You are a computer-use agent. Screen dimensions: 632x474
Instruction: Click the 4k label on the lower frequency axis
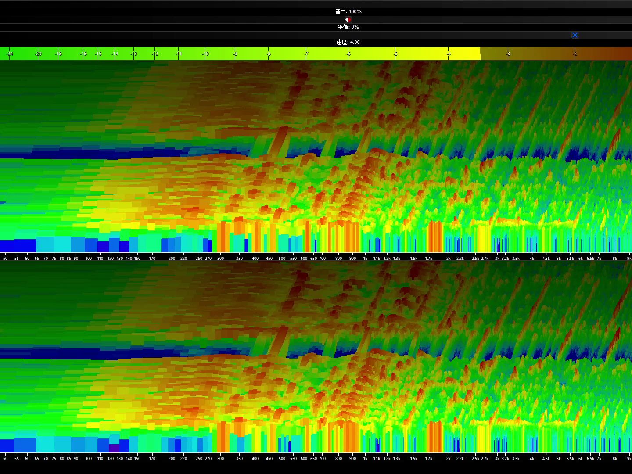[532, 458]
